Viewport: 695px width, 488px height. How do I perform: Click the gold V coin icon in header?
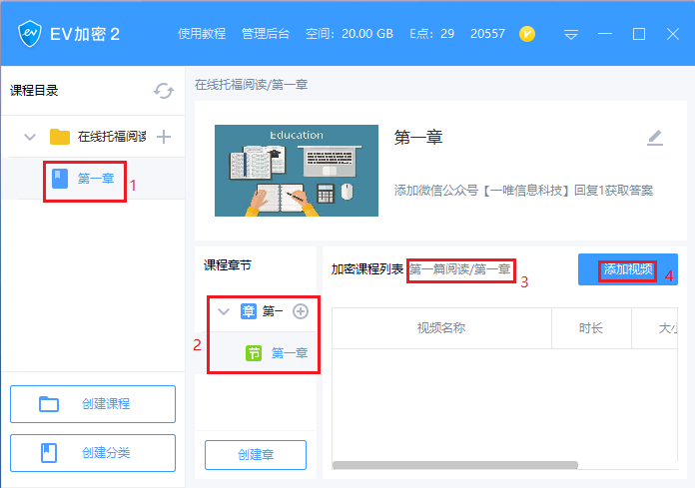pyautogui.click(x=527, y=34)
